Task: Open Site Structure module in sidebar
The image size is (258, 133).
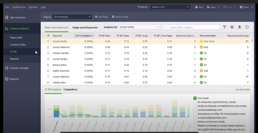Action: [x=18, y=18]
